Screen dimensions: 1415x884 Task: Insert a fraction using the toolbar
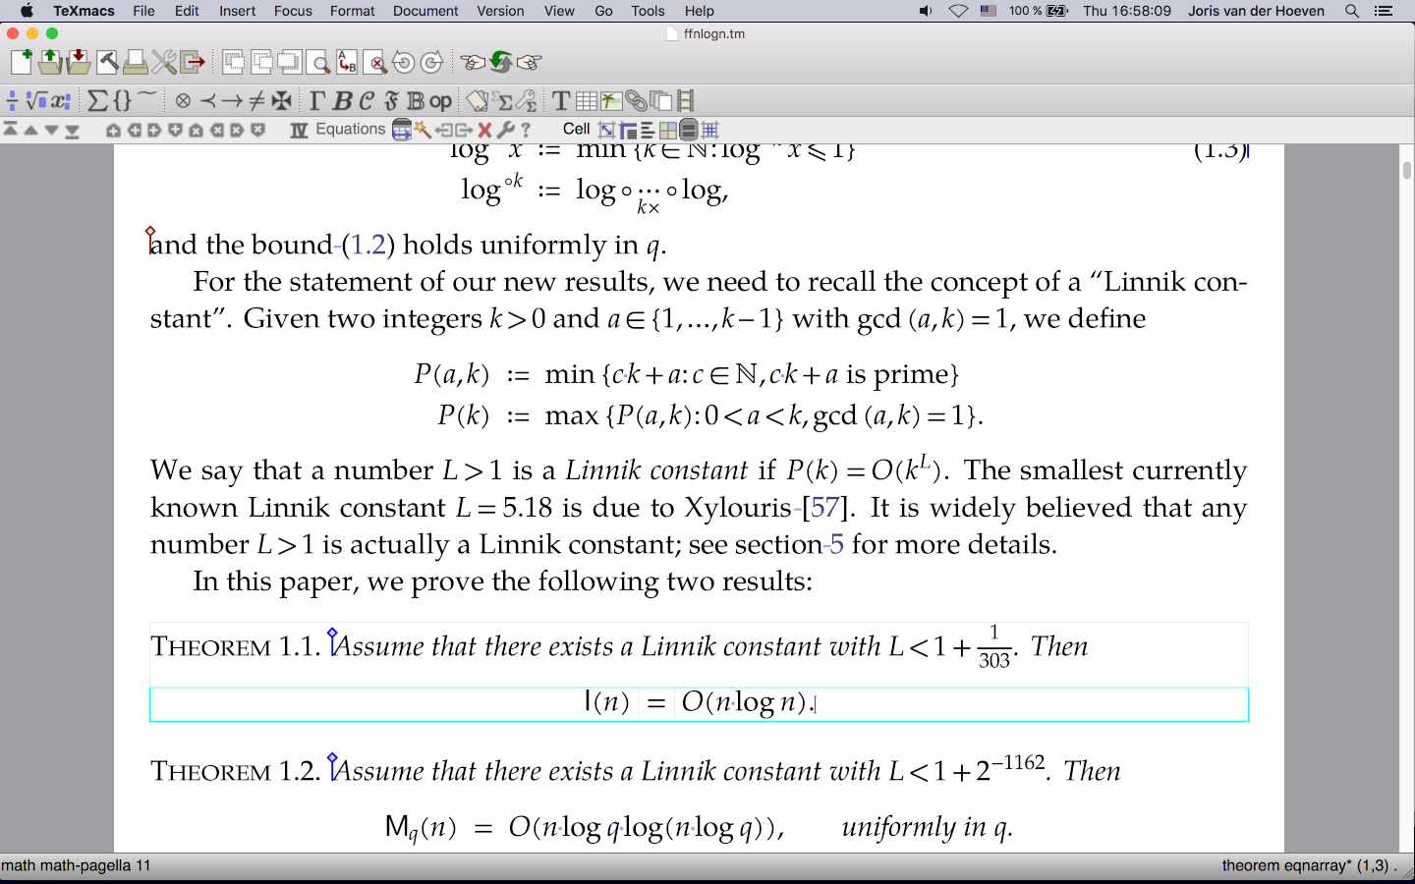pyautogui.click(x=12, y=100)
